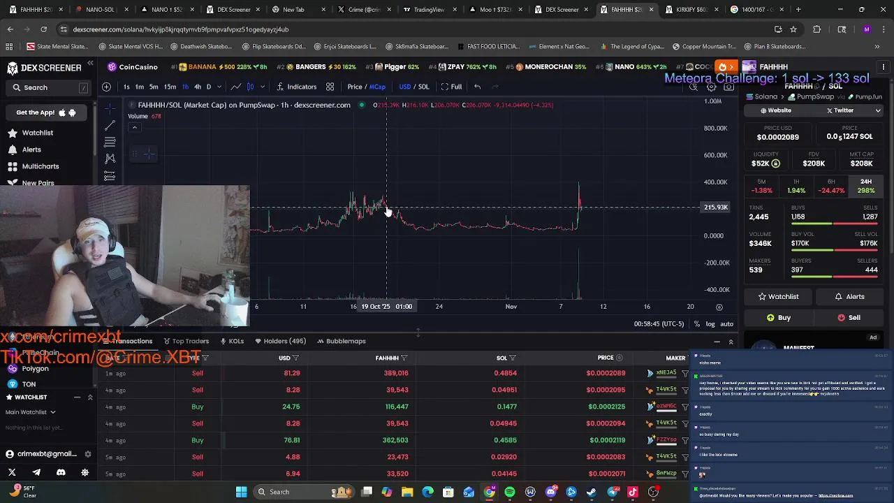Collapse the Volume indicator legend
Screen dimensions: 894x503
[x=135, y=128]
